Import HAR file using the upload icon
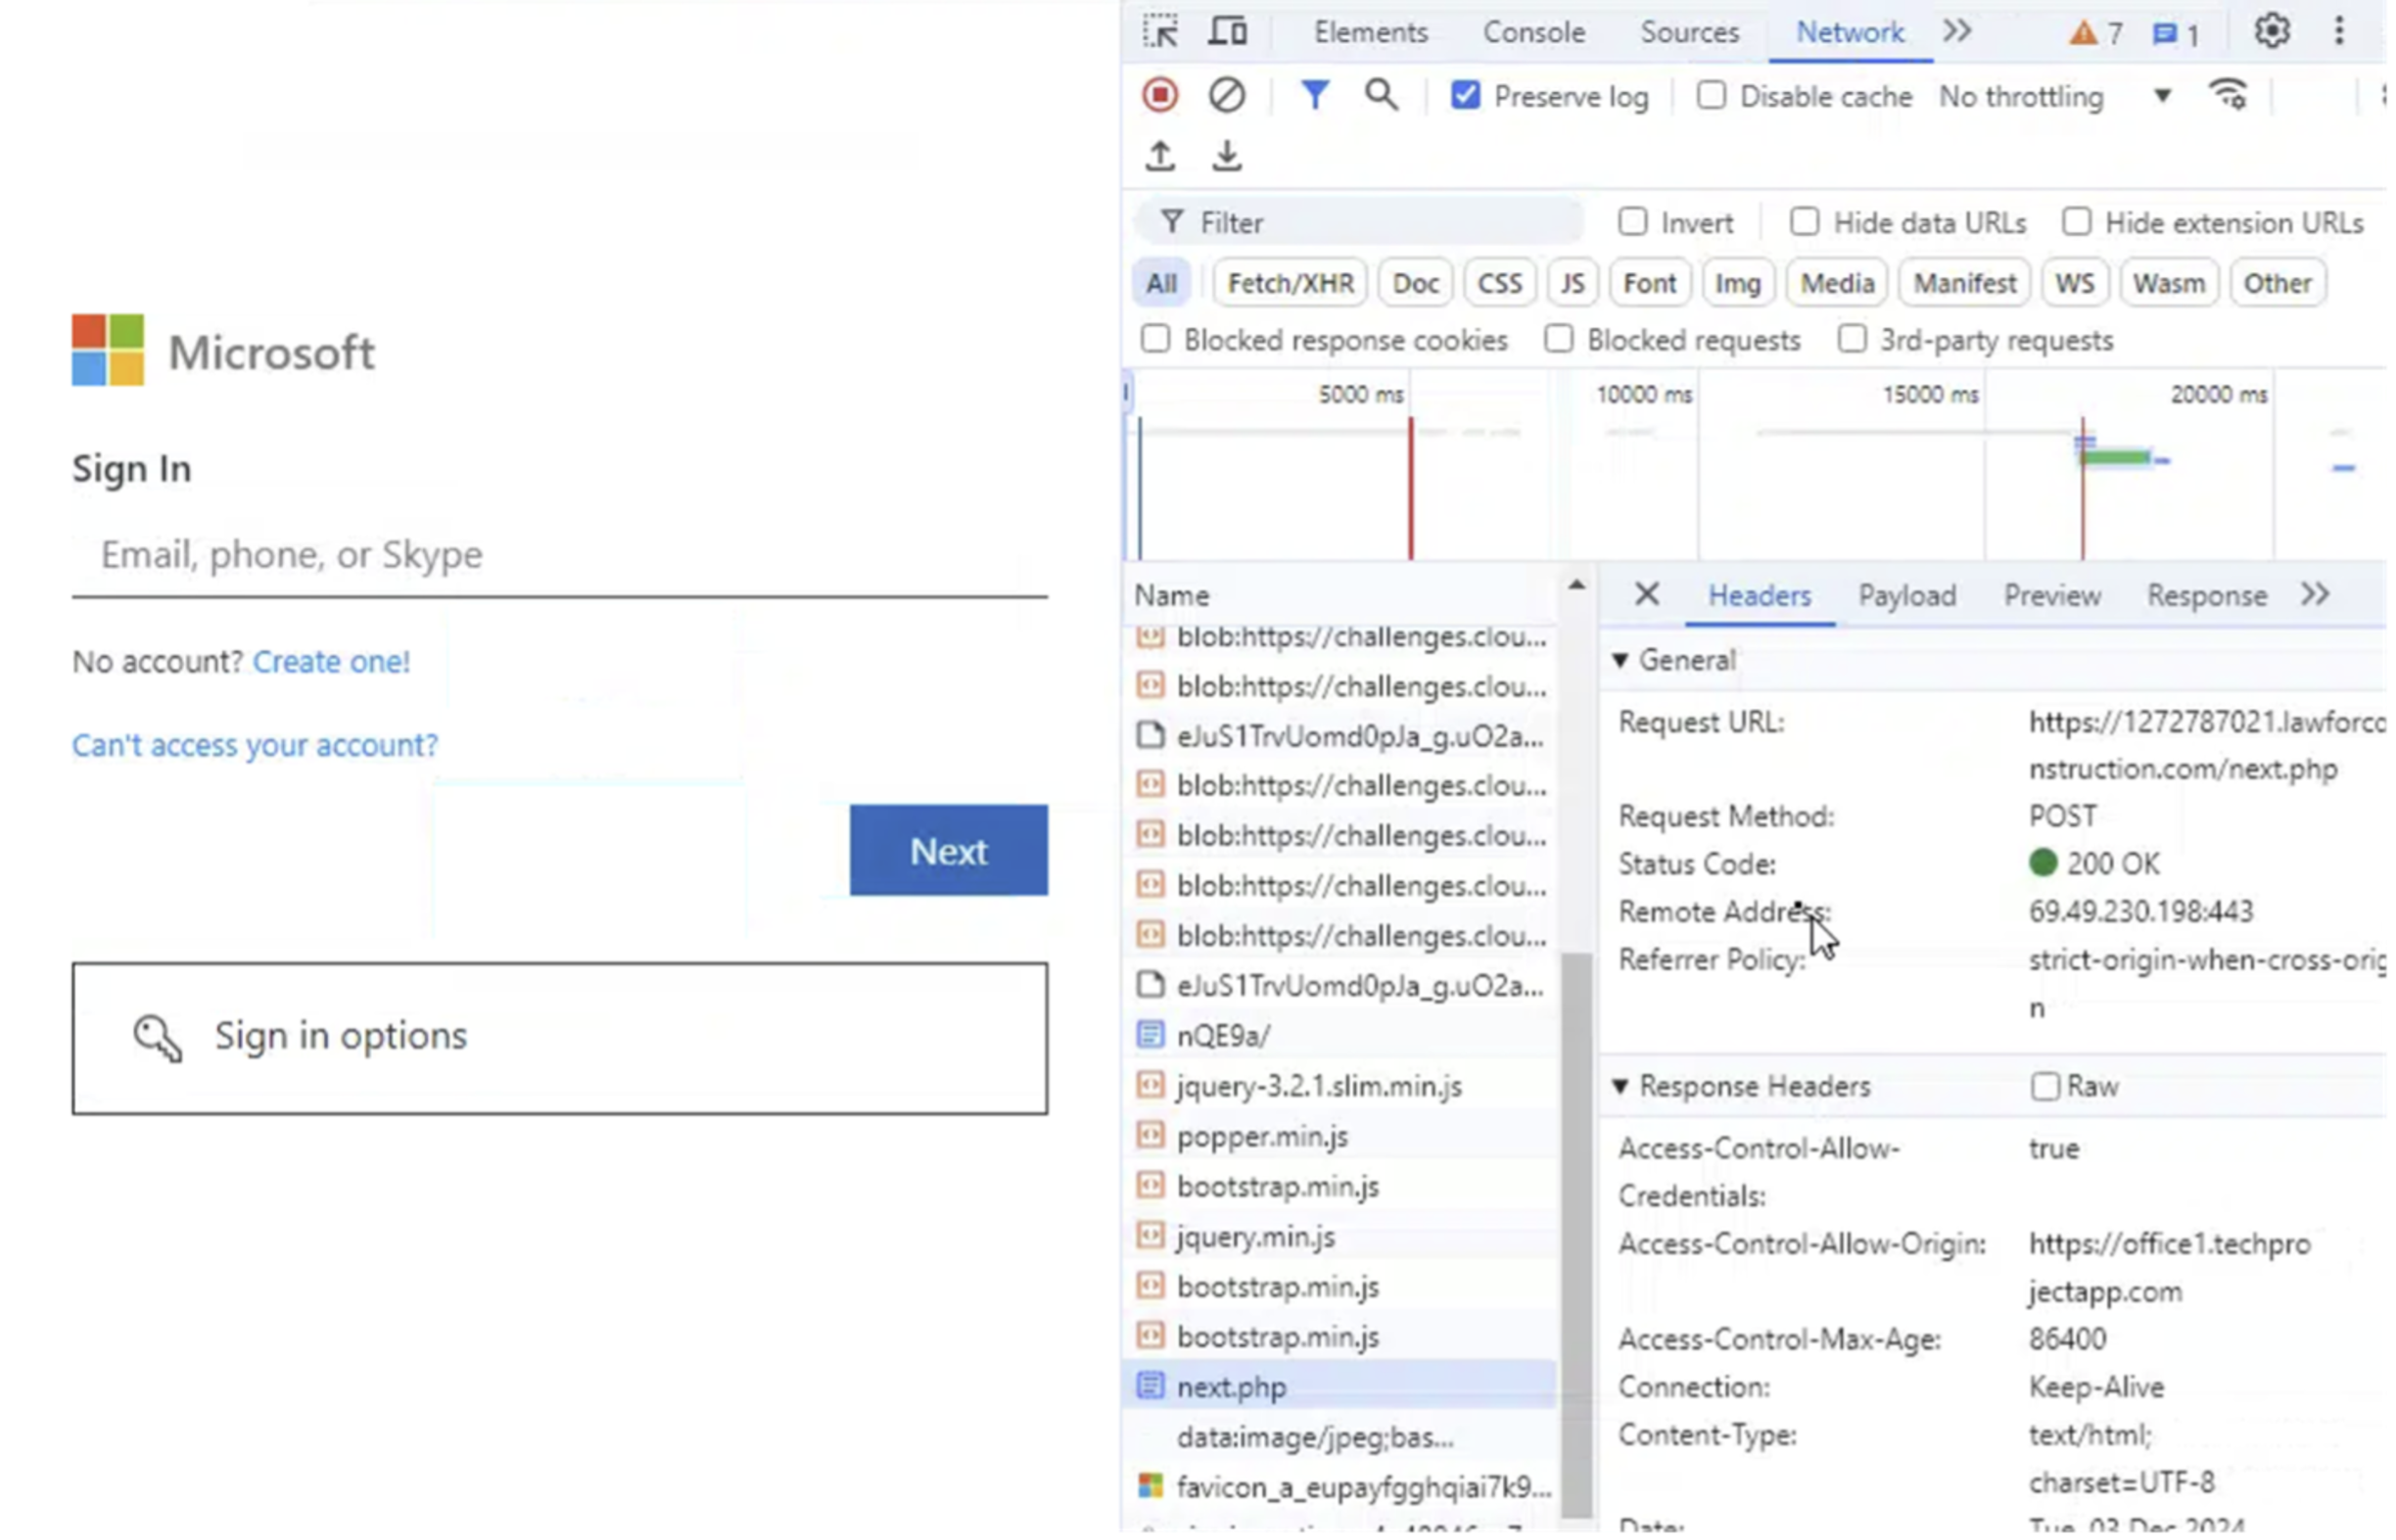Screen dimensions: 2396x1540 1159,155
